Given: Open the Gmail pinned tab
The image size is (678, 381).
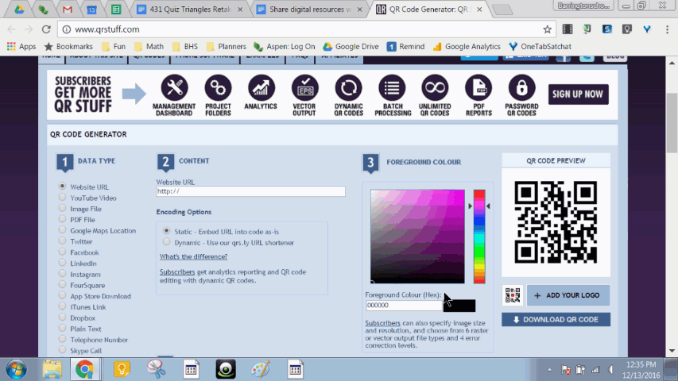Looking at the screenshot, I should 67,9.
